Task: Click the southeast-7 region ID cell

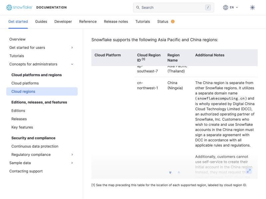Action: click(x=147, y=71)
